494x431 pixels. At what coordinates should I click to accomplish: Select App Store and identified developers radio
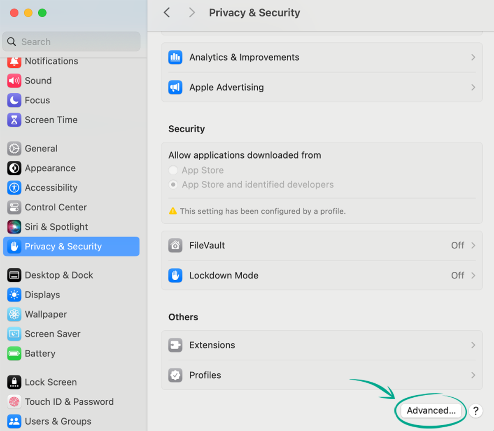pyautogui.click(x=173, y=185)
